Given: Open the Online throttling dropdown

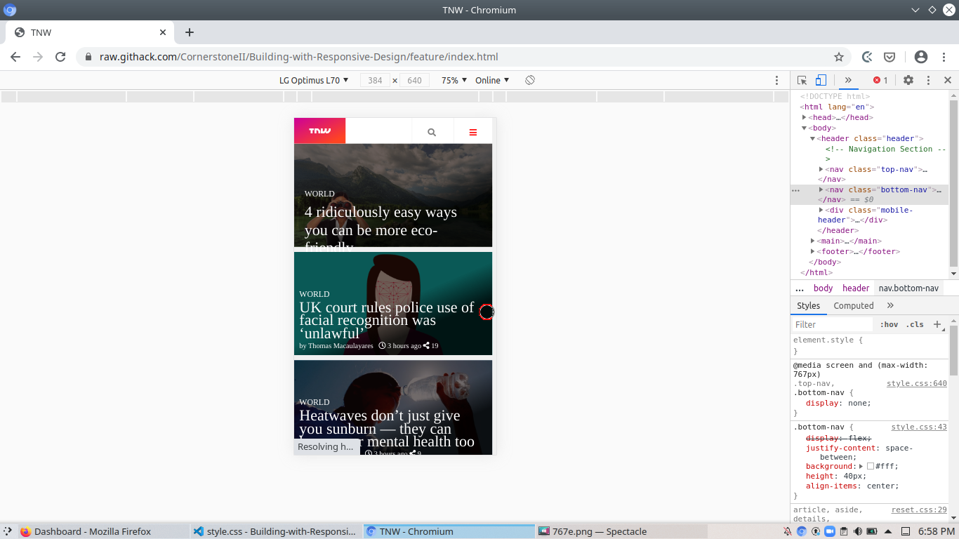Looking at the screenshot, I should tap(492, 80).
